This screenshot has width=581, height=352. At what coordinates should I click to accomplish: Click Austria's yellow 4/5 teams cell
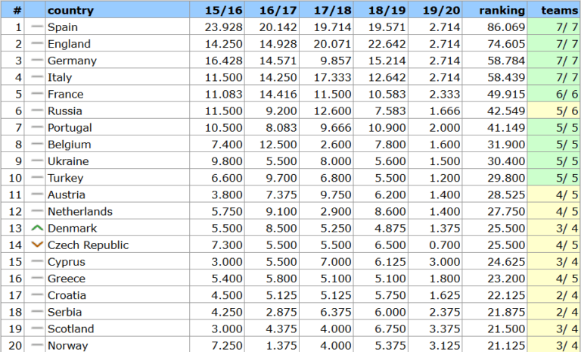pos(555,195)
